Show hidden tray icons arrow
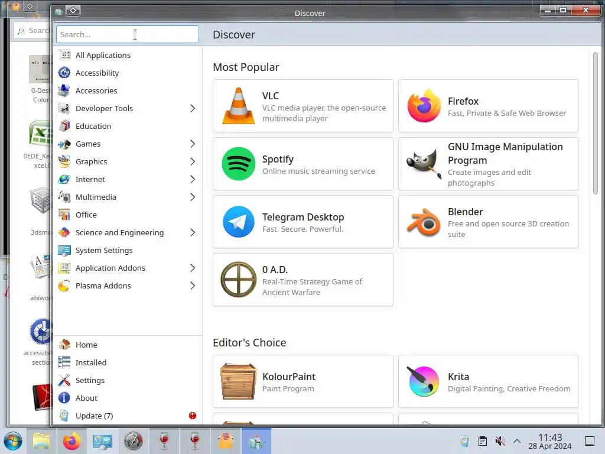Screen dimensions: 605x454 tap(517, 441)
